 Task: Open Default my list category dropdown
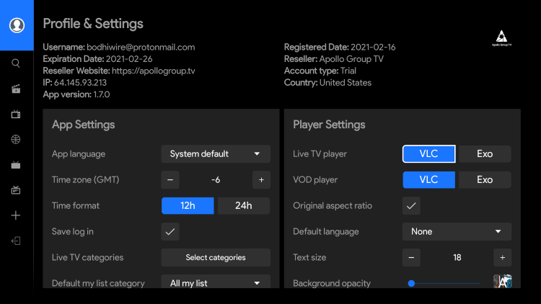click(x=216, y=281)
